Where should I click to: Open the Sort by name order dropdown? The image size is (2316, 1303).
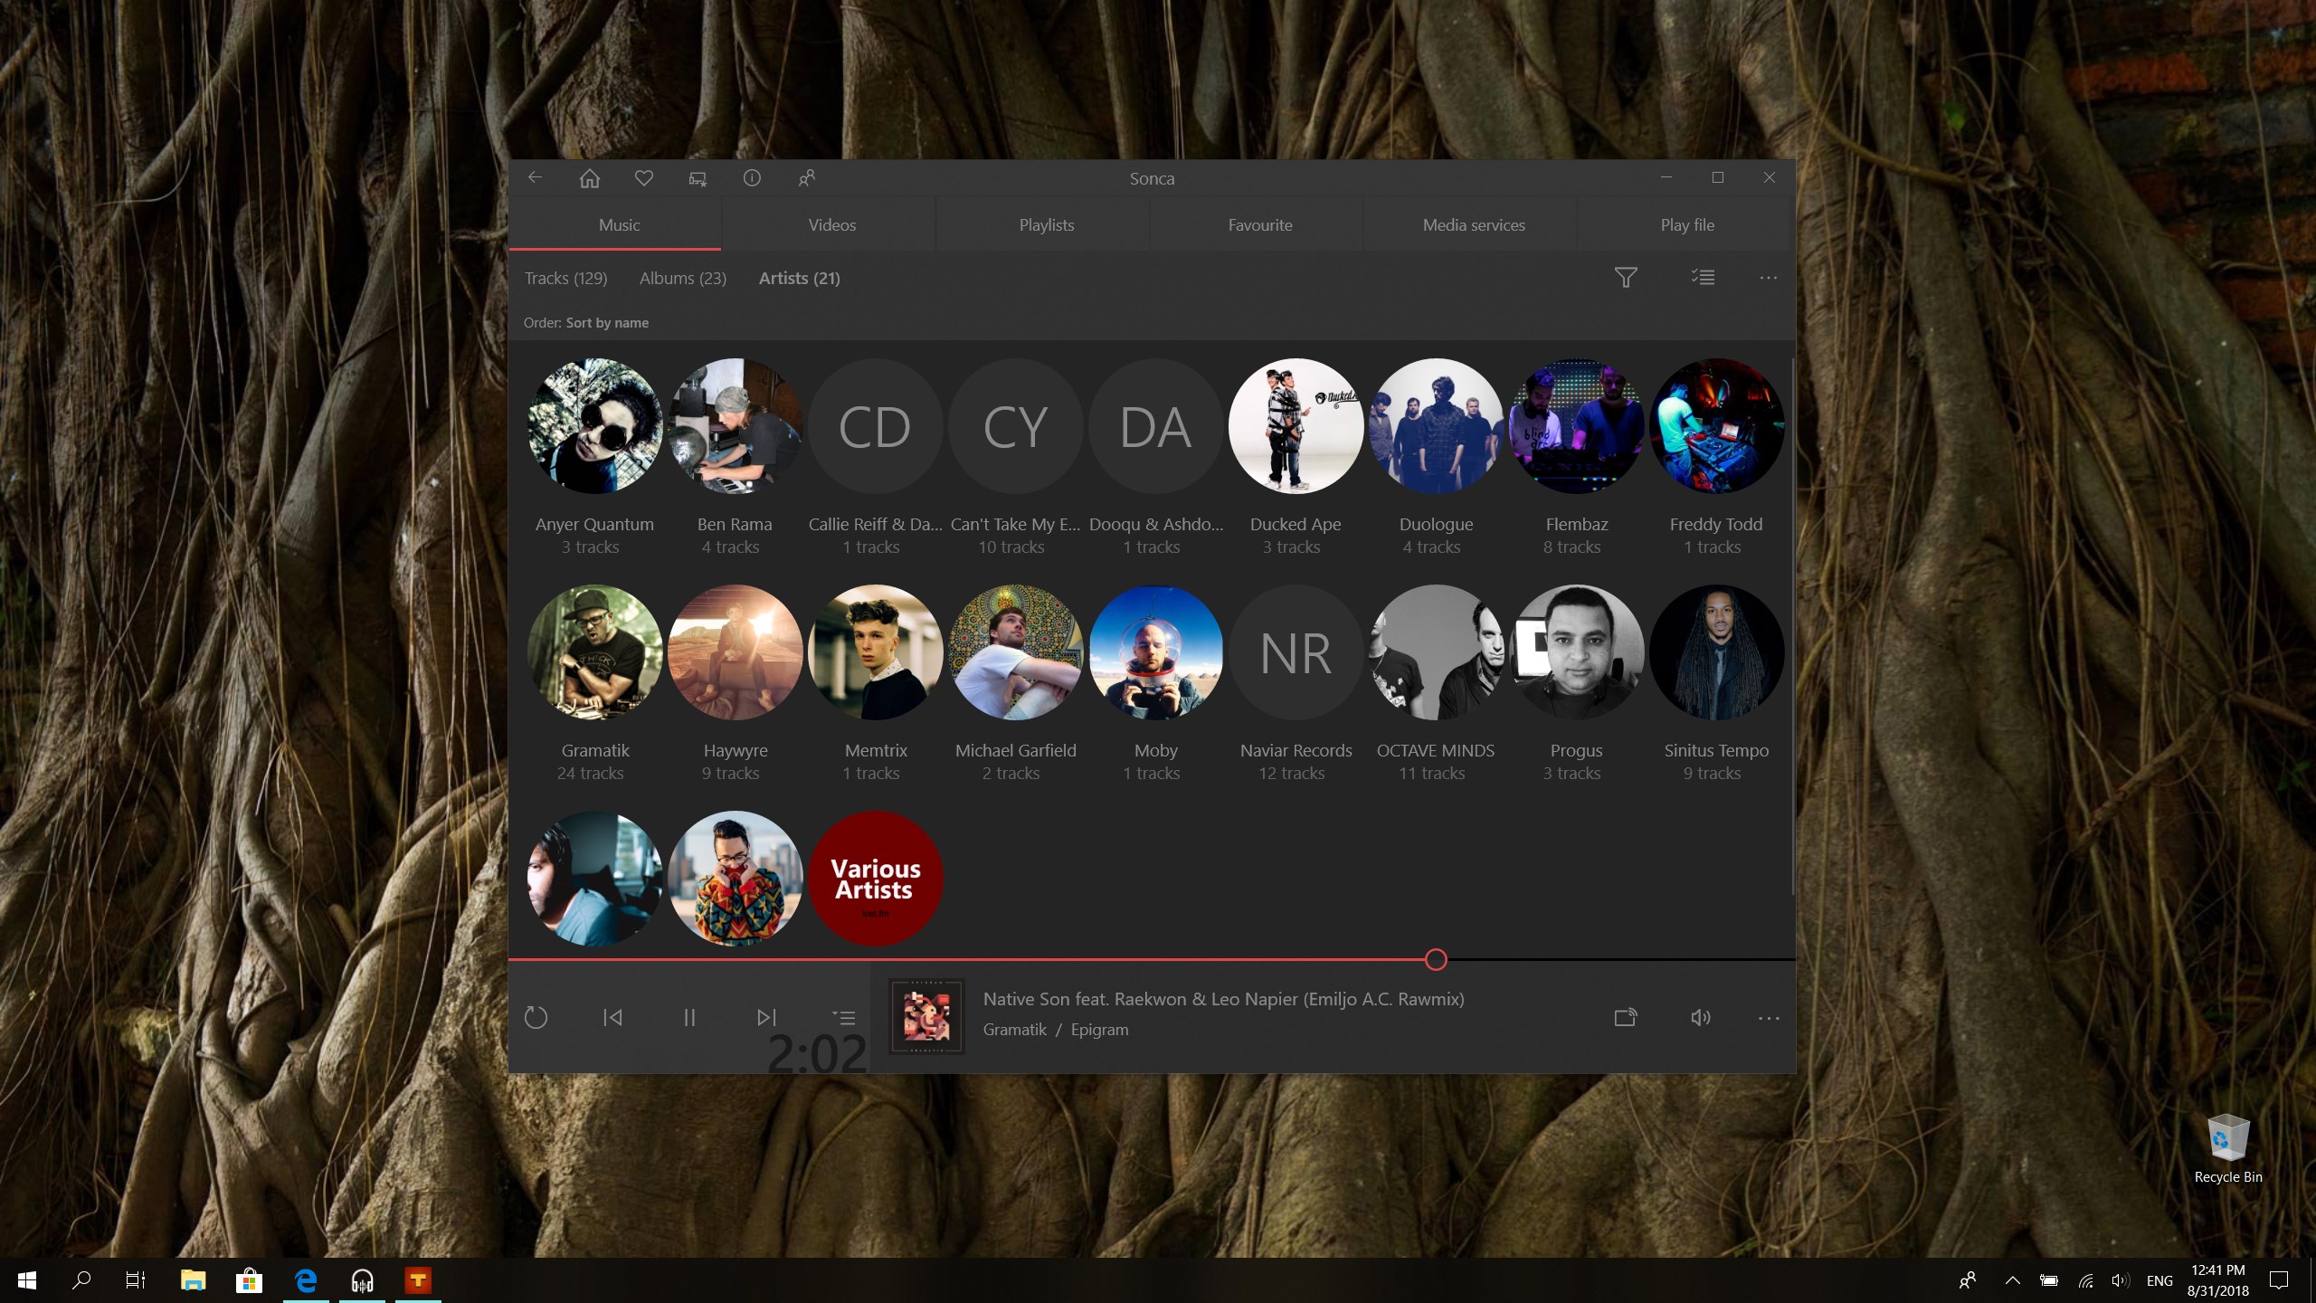(607, 322)
